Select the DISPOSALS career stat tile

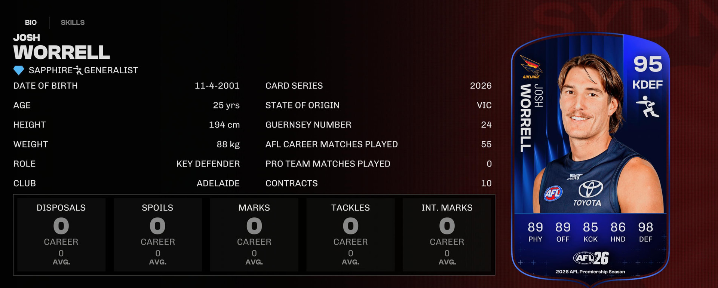pos(61,235)
